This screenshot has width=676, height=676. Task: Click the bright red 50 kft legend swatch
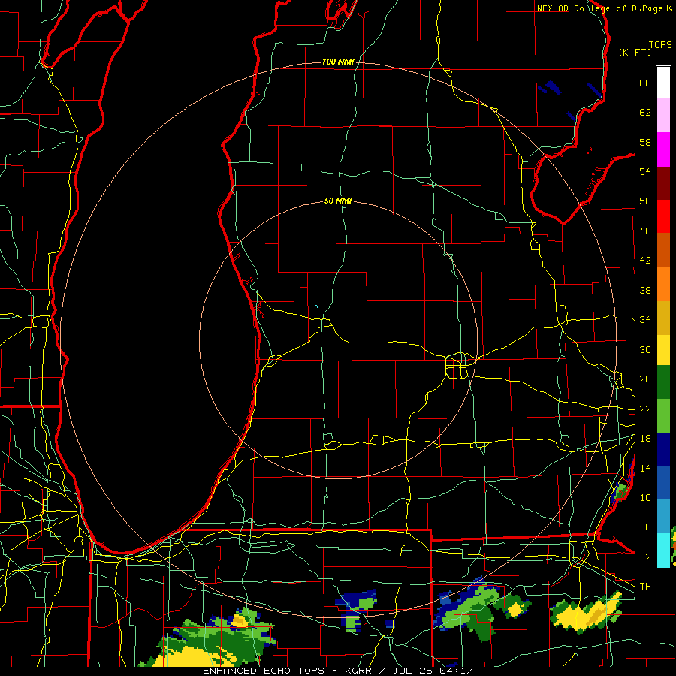pyautogui.click(x=663, y=216)
